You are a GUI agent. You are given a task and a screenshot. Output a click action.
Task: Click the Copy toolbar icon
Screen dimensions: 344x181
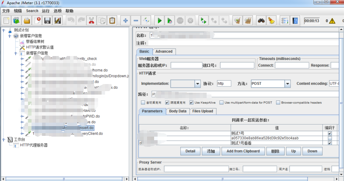[102, 21]
